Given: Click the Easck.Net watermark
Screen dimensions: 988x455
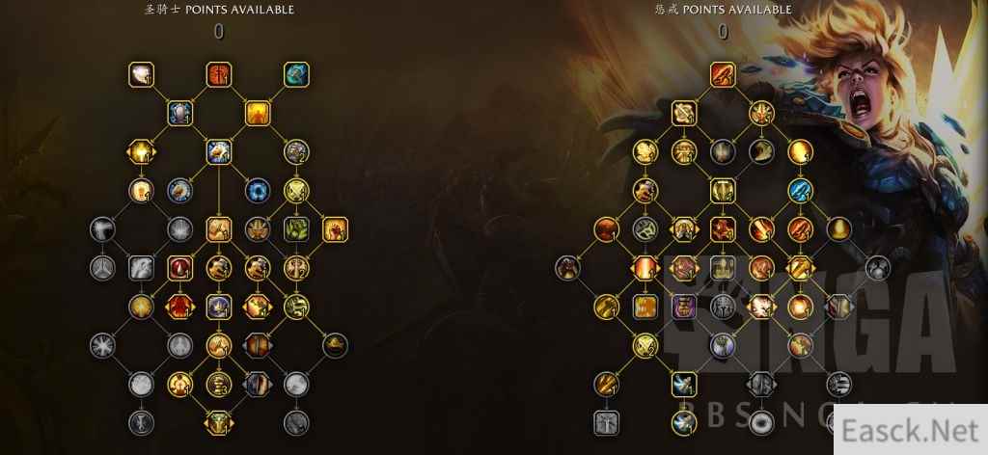Looking at the screenshot, I should [x=911, y=431].
